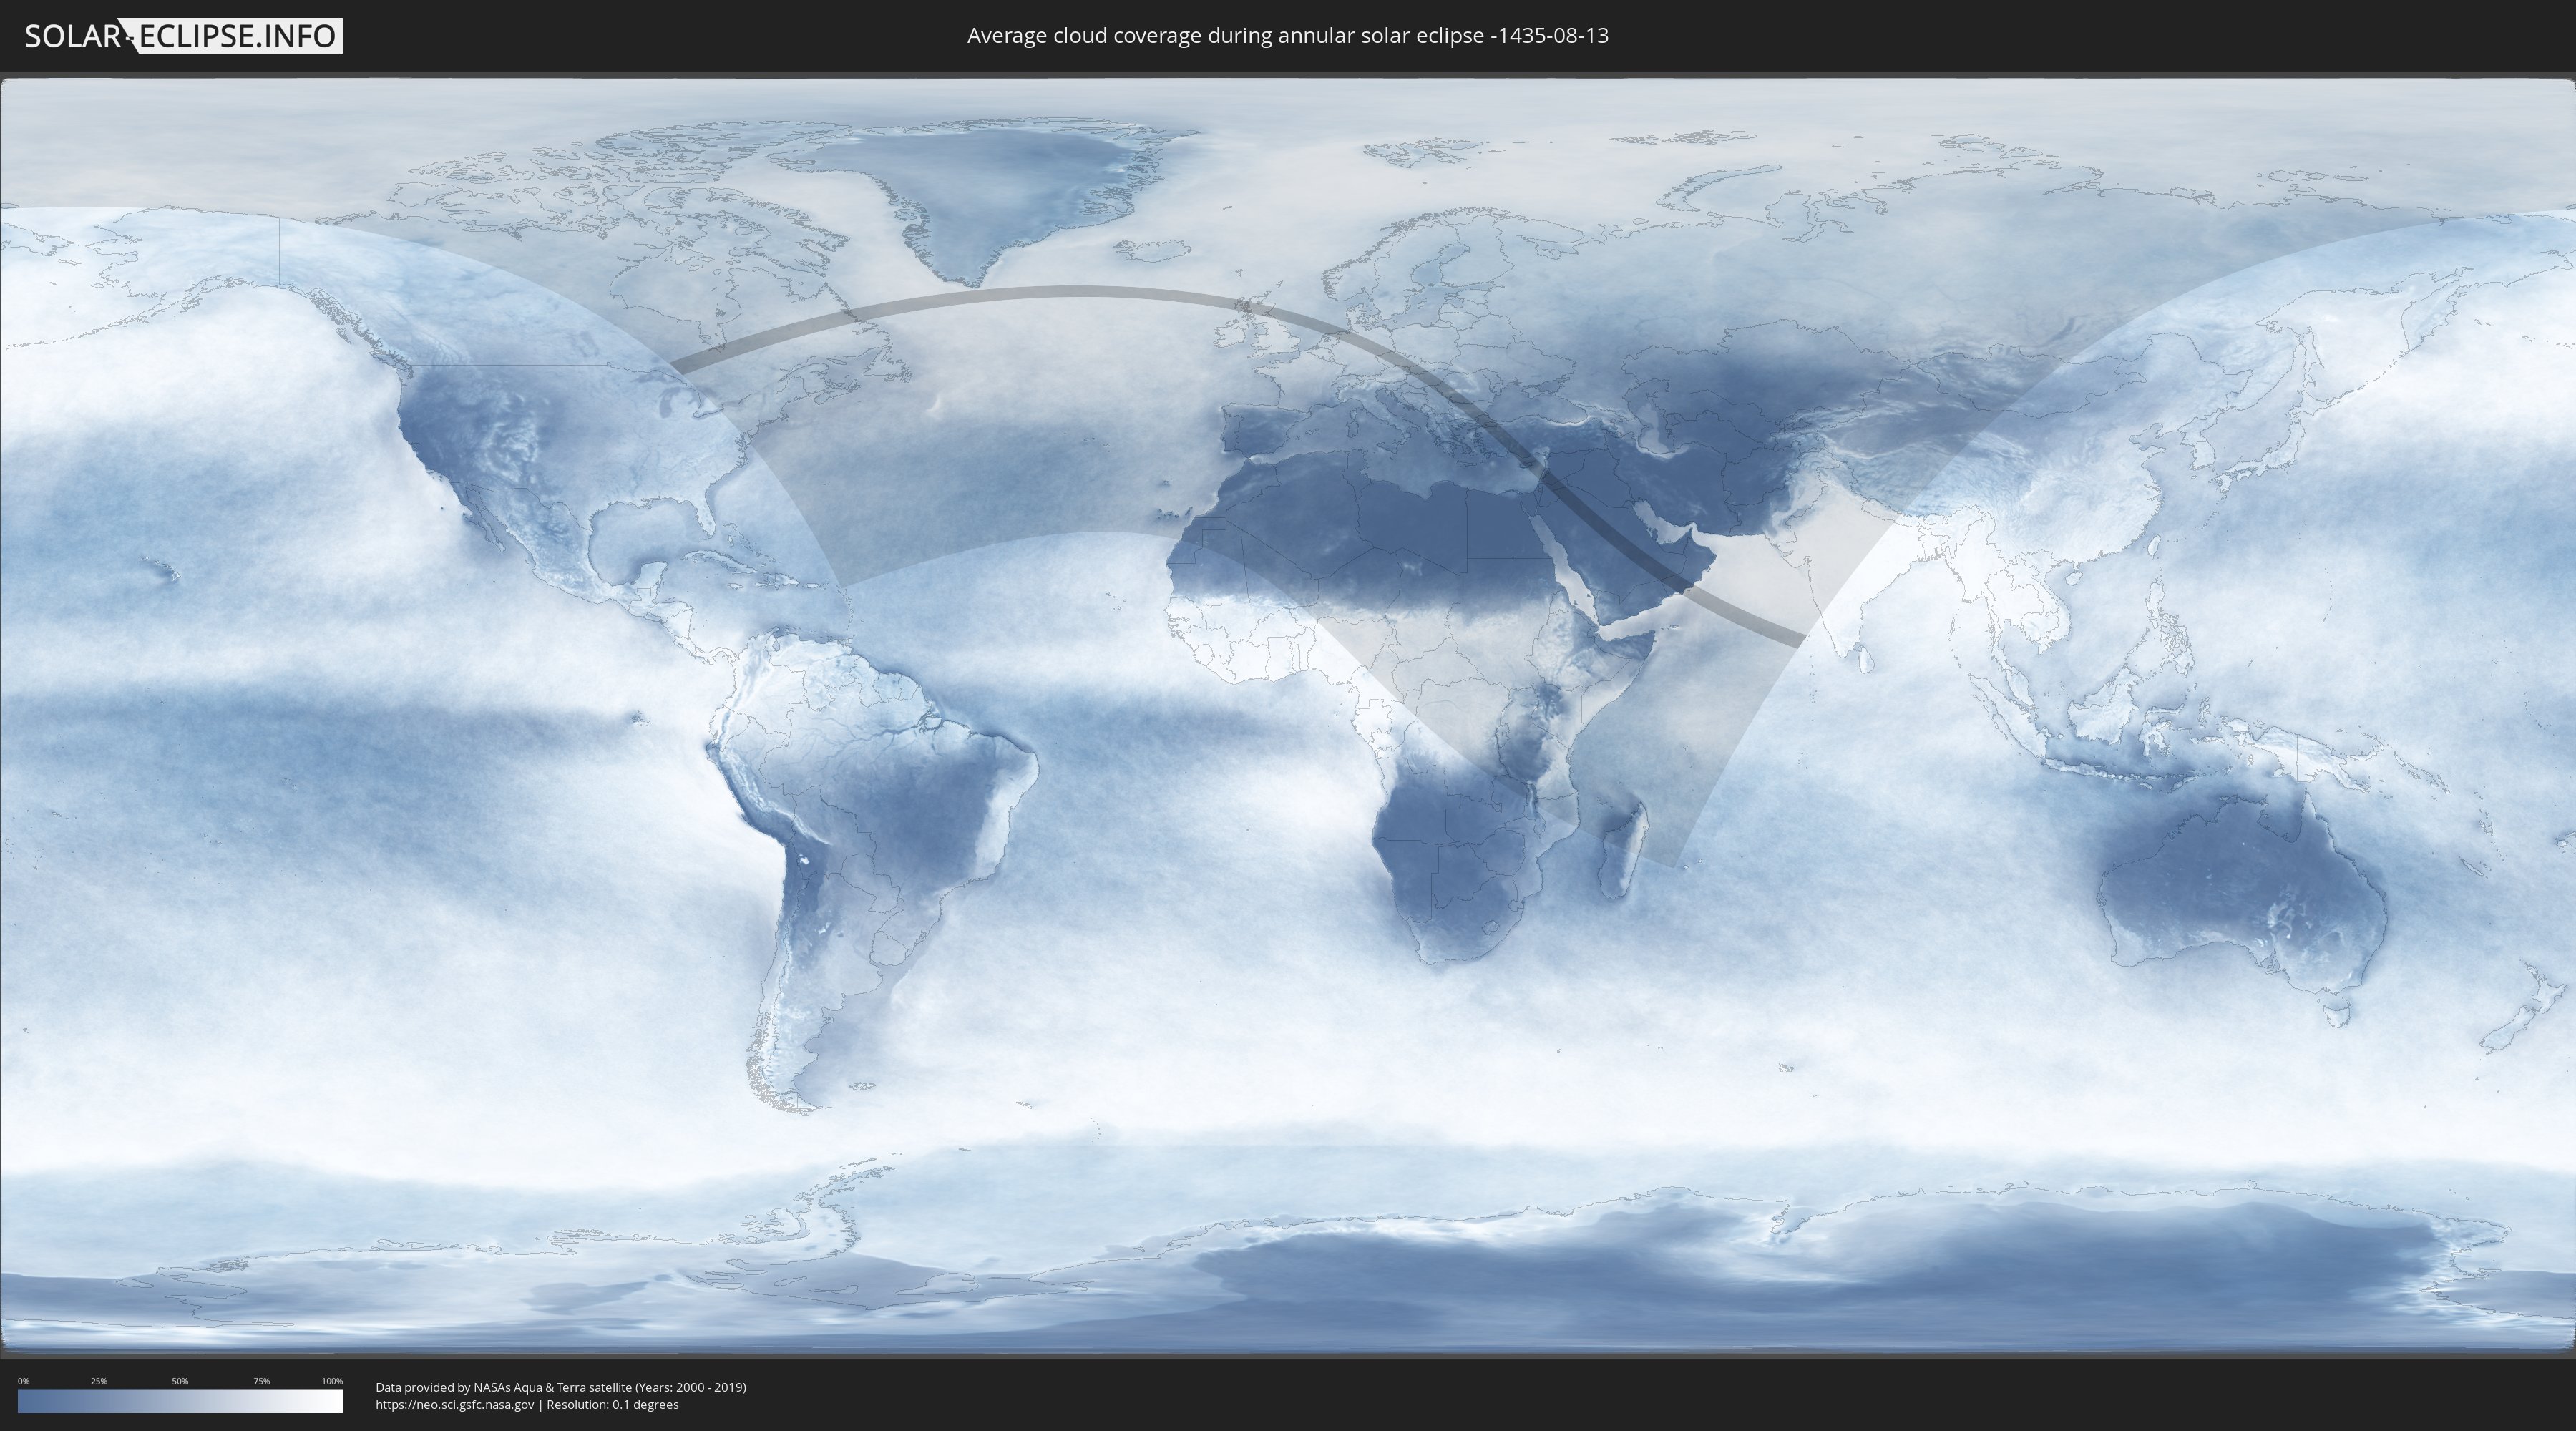Click the '0%' legend label
Image resolution: width=2576 pixels, height=1431 pixels.
click(x=24, y=1381)
